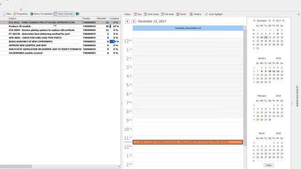Decrease year in mini calendar
Screen dimensions: 301x169
click(x=274, y=21)
